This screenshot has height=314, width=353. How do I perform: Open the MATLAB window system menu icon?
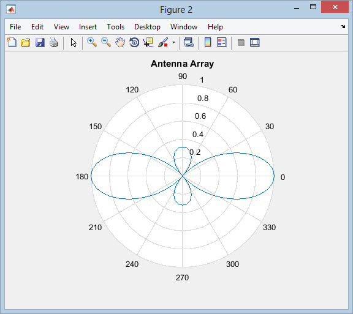coord(11,9)
